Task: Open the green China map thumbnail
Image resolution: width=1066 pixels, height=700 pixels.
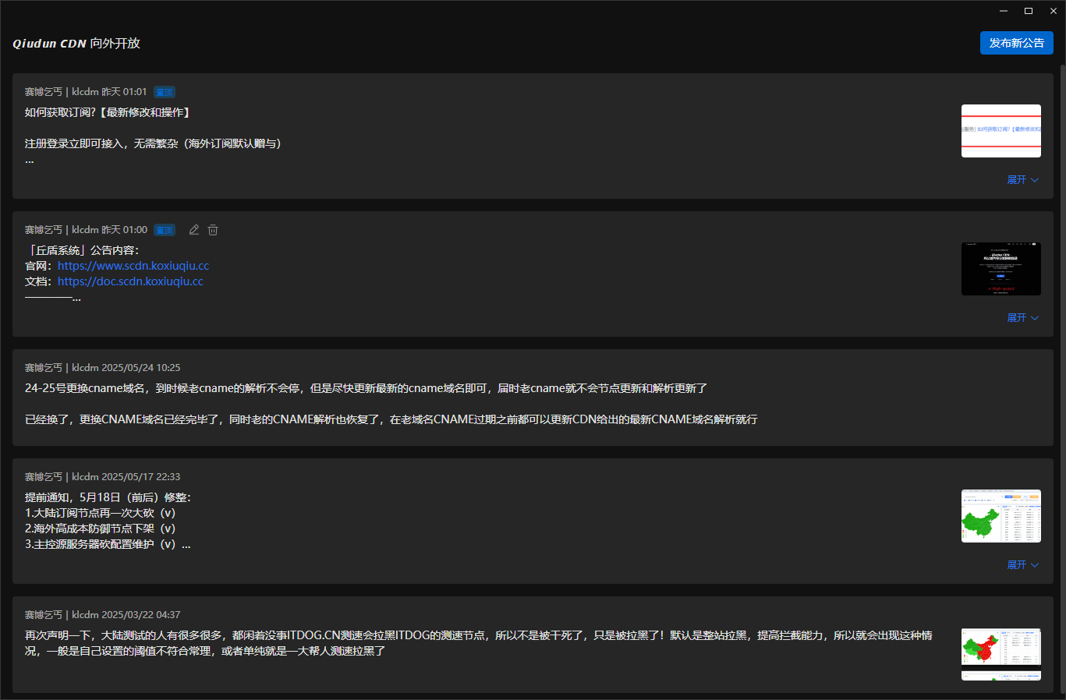Action: tap(1000, 516)
